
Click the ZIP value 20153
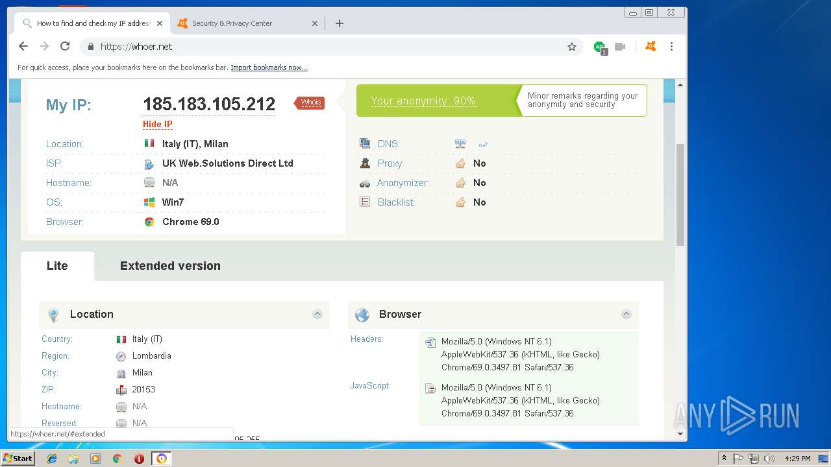pyautogui.click(x=143, y=390)
